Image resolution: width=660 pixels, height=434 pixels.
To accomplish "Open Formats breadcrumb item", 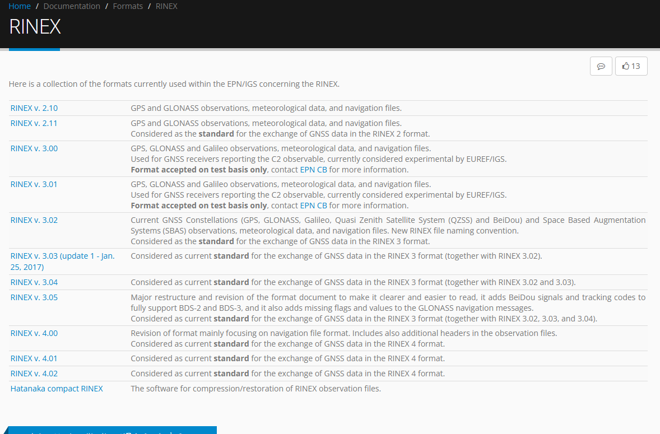I will point(128,6).
